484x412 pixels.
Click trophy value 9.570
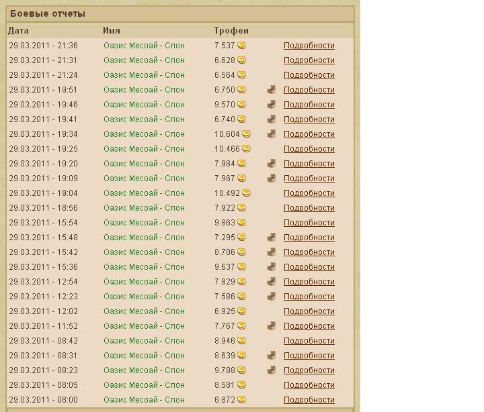[225, 105]
